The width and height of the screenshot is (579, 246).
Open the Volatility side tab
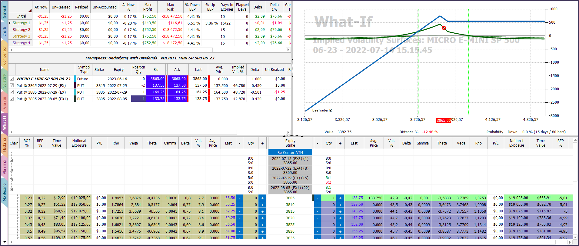(4, 81)
